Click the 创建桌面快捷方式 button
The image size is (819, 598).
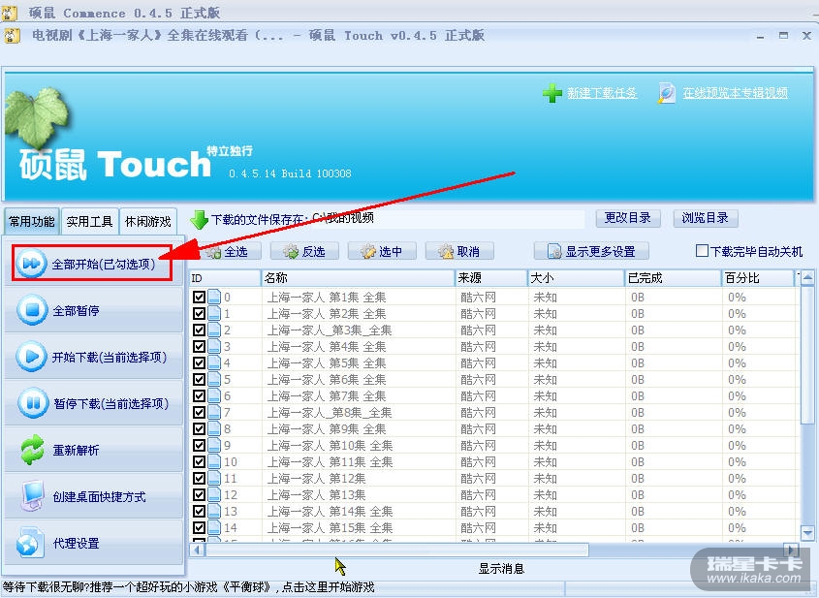pyautogui.click(x=93, y=496)
